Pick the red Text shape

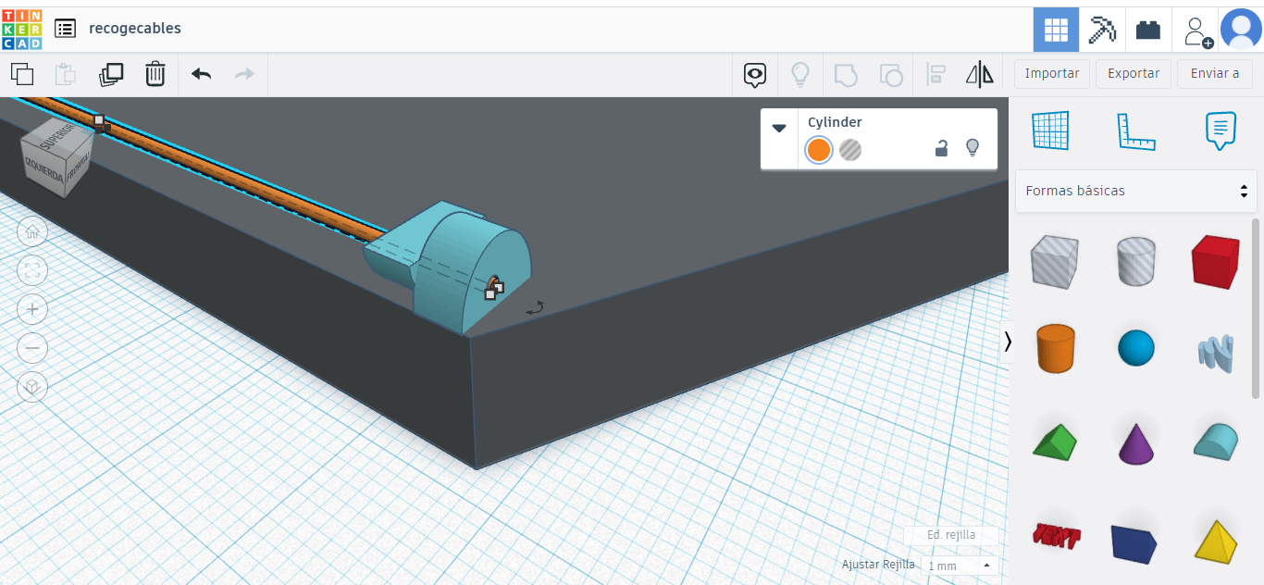click(x=1056, y=535)
